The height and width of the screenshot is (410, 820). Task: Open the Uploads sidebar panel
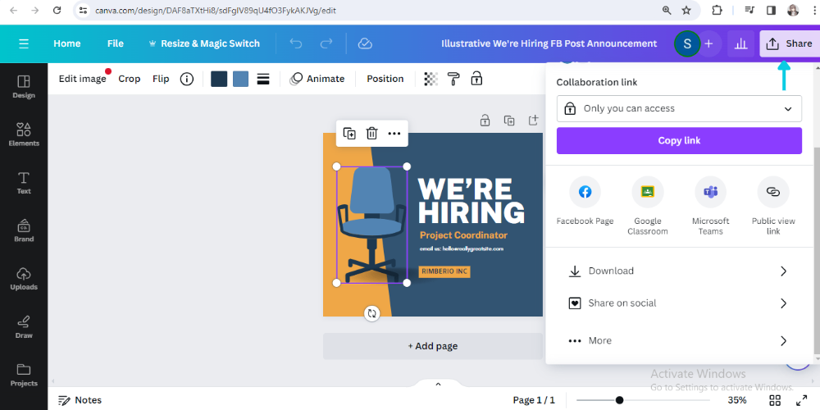point(24,279)
